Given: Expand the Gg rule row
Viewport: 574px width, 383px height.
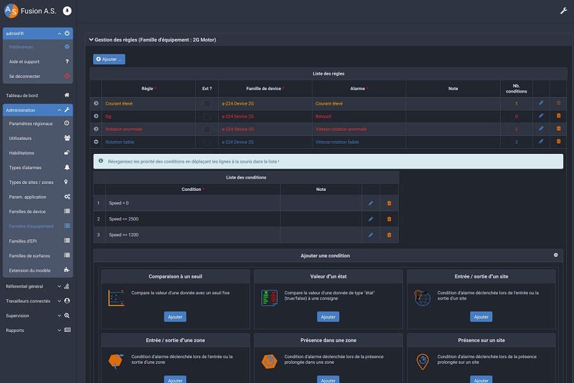Looking at the screenshot, I should pos(96,116).
